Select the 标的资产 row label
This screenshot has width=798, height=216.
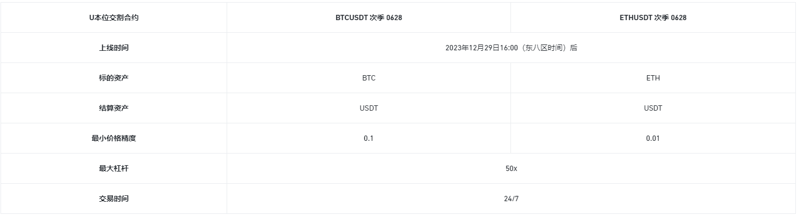[x=114, y=78]
